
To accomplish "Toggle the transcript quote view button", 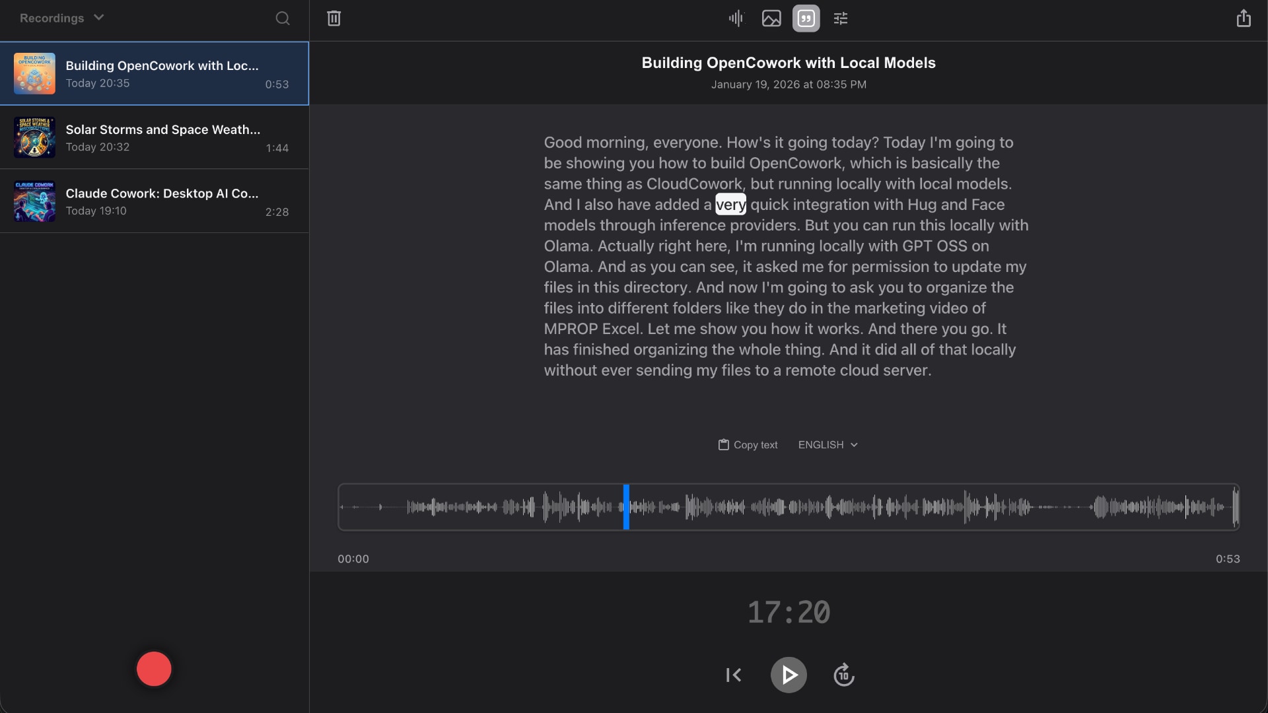I will pyautogui.click(x=806, y=18).
